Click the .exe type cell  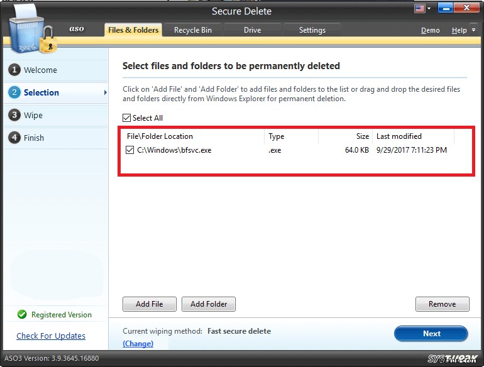[275, 150]
